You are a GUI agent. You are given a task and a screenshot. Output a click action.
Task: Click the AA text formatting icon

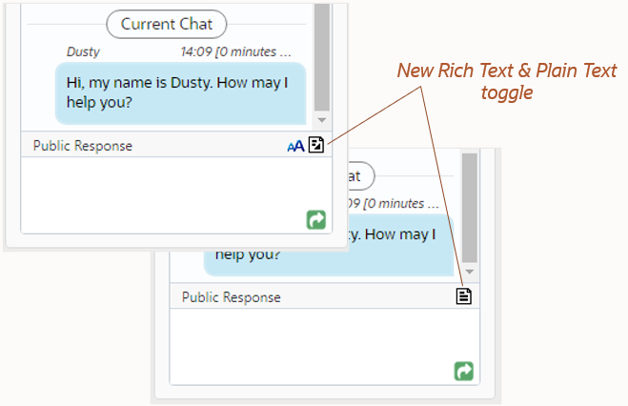coord(295,146)
